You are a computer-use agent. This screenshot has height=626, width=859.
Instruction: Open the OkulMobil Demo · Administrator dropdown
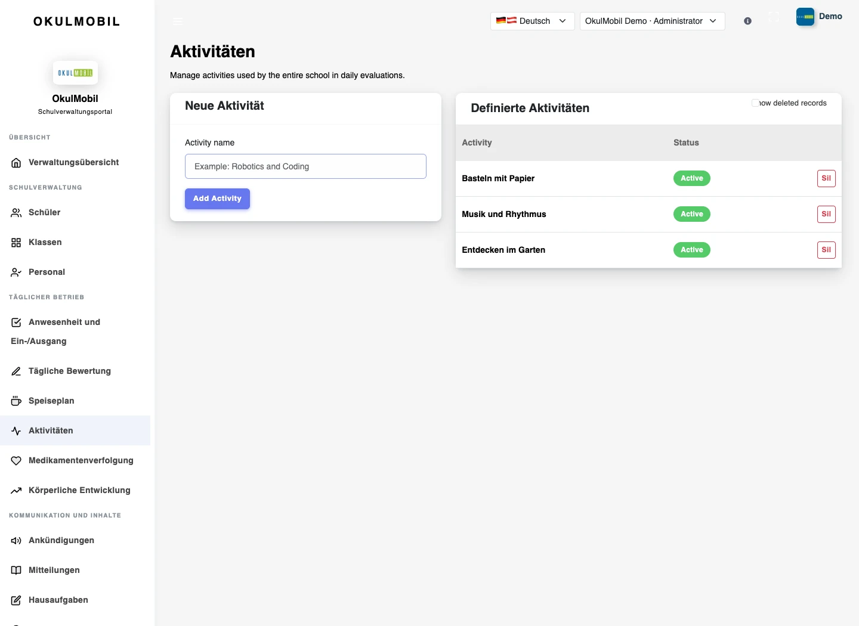[x=652, y=21]
